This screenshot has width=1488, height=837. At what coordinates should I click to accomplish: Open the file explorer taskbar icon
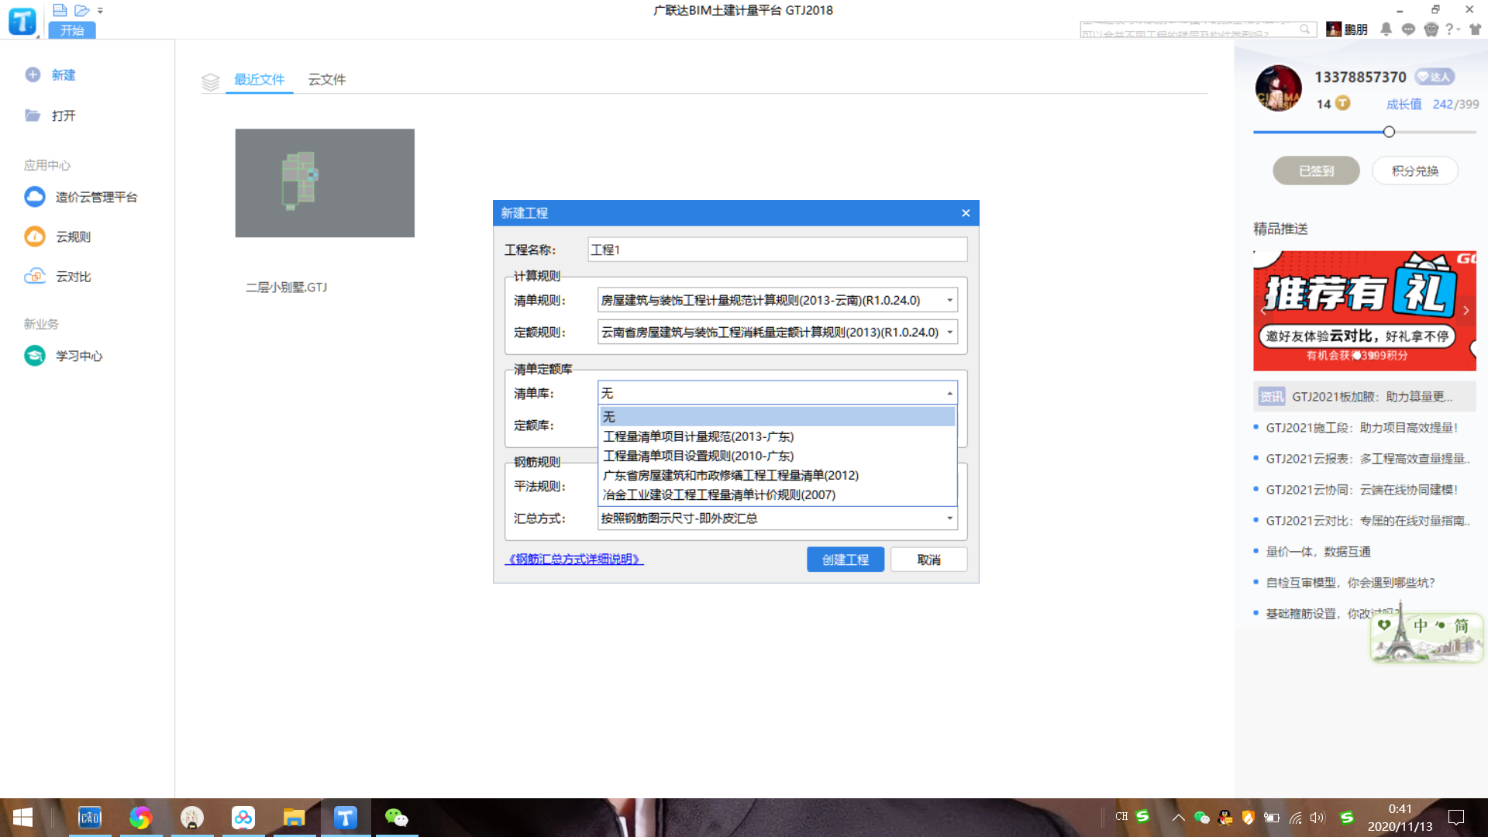click(x=294, y=818)
